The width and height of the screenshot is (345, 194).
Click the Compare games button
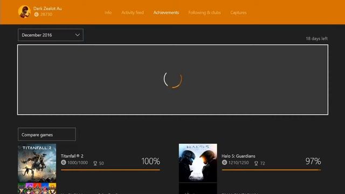point(47,134)
